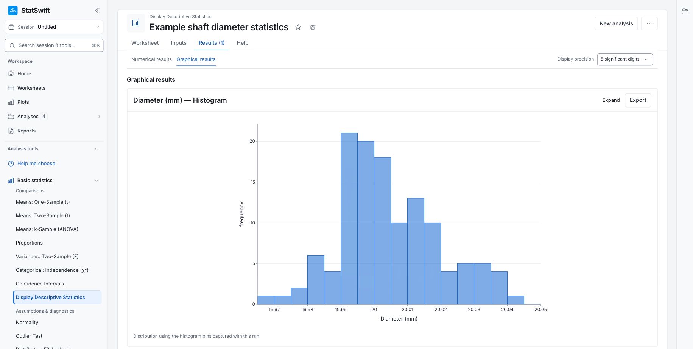Go to Home in the workspace sidebar
The height and width of the screenshot is (349, 693).
(24, 73)
